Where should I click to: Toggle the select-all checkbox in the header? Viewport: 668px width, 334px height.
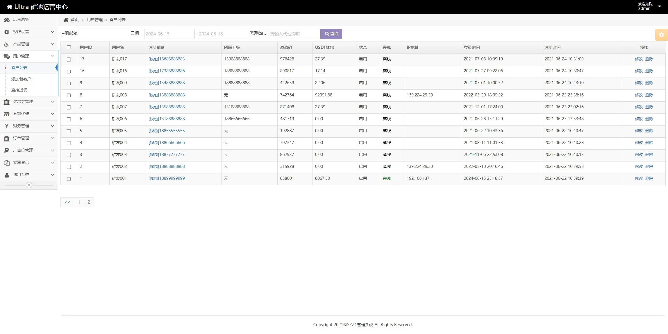69,47
